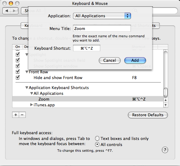The width and height of the screenshot is (180, 166).
Task: Click the back navigation arrow
Action: 6,11
